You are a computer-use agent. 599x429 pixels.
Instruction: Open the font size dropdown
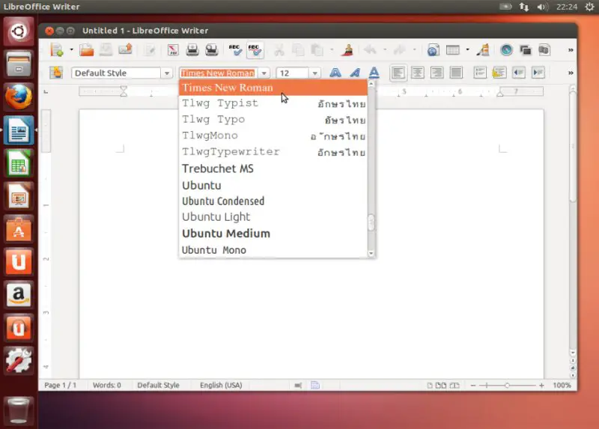314,73
